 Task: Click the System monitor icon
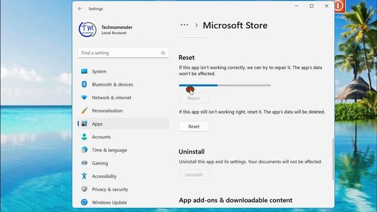84,71
